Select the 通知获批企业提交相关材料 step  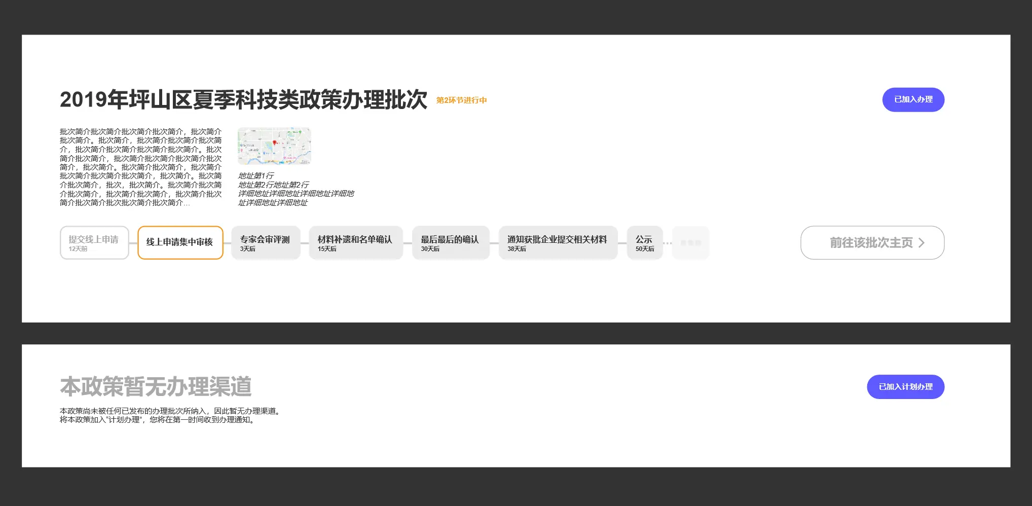558,243
